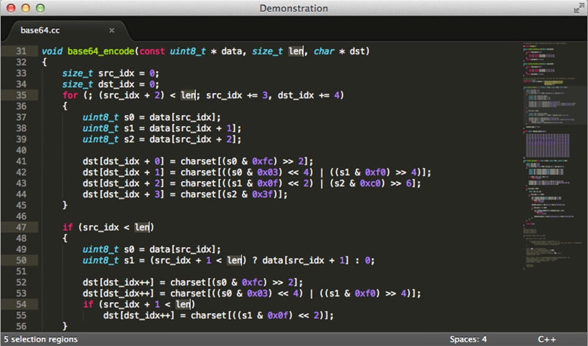
Task: Click the 'void' keyword on line 31
Action: coord(52,51)
